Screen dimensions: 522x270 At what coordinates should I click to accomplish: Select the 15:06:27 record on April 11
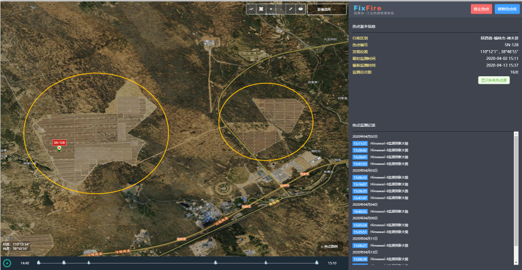[x=360, y=246]
